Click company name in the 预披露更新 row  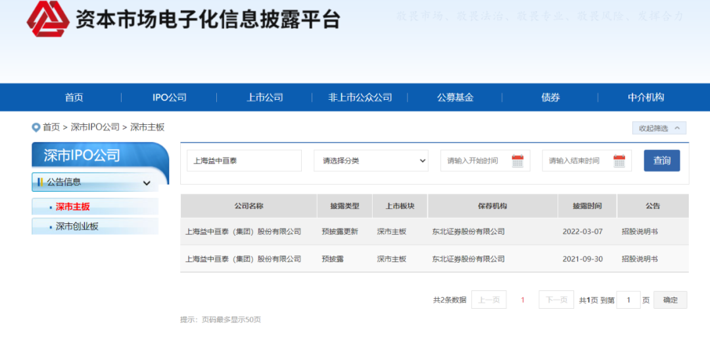[243, 232]
